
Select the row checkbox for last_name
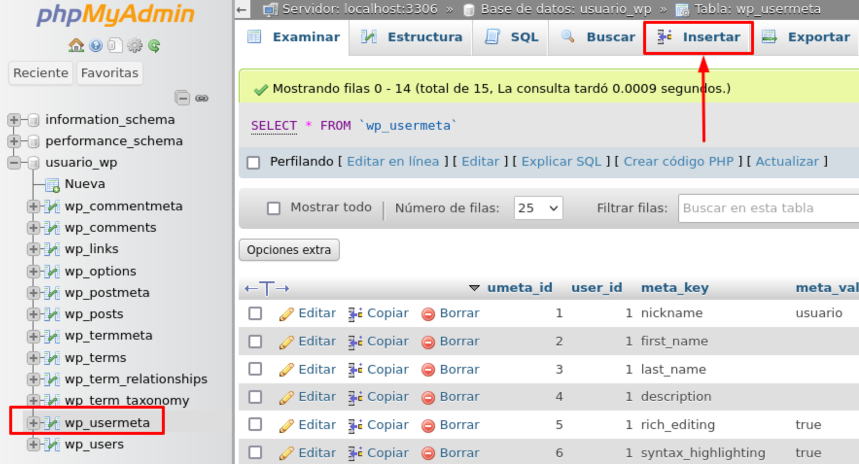click(255, 369)
